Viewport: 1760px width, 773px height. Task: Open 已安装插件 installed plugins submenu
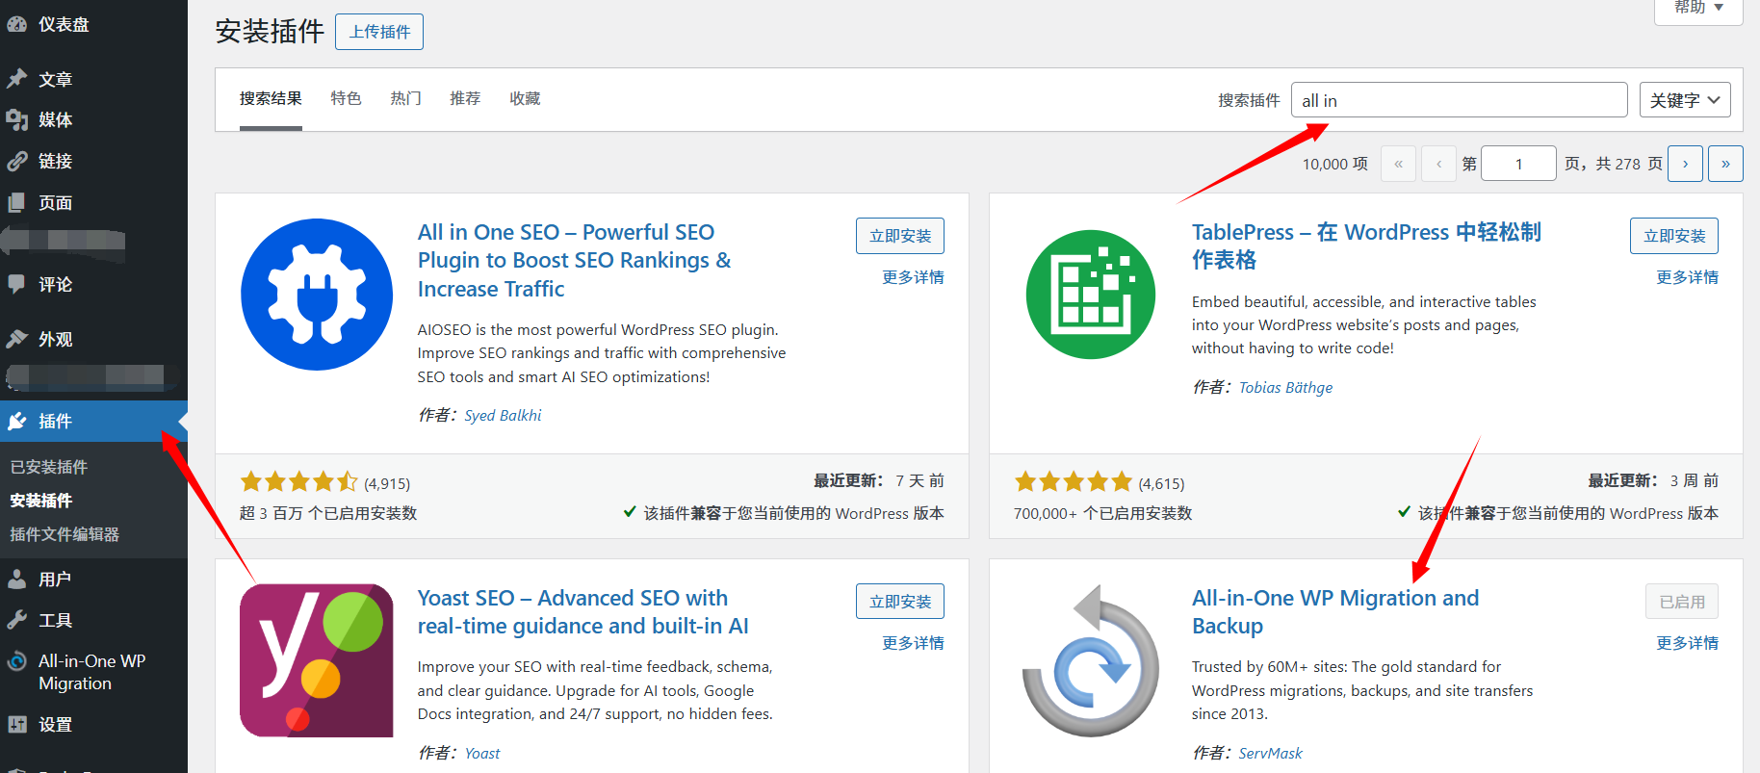click(49, 468)
